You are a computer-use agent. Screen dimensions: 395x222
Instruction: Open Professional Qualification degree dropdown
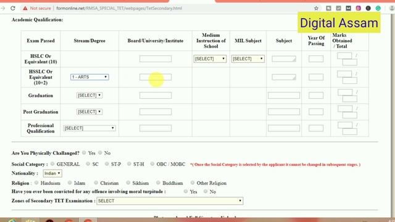point(89,128)
